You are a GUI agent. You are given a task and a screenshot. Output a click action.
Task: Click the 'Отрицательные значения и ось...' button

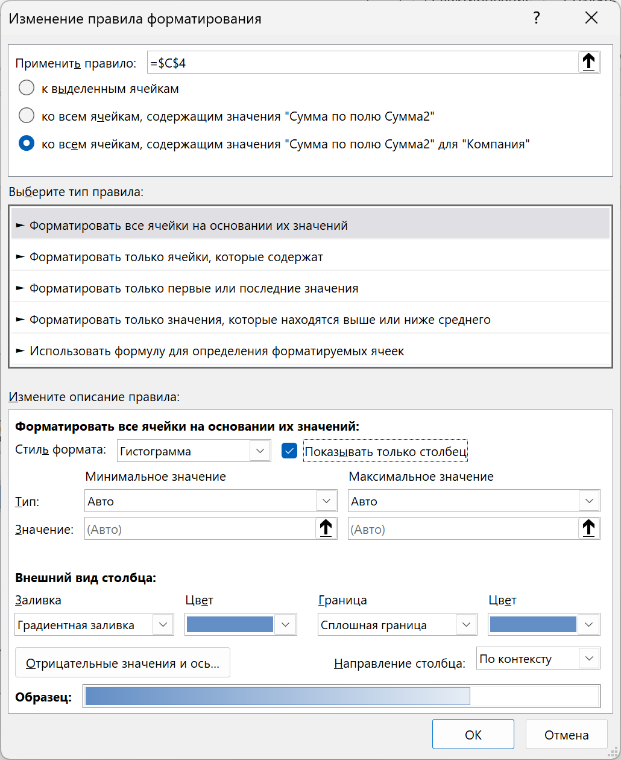pyautogui.click(x=122, y=664)
